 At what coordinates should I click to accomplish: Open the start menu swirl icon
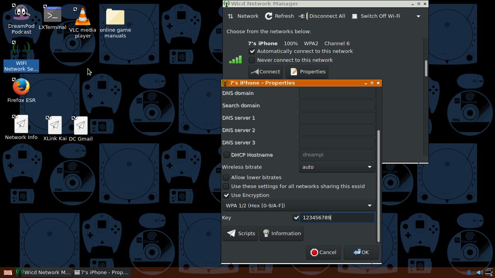click(8, 273)
